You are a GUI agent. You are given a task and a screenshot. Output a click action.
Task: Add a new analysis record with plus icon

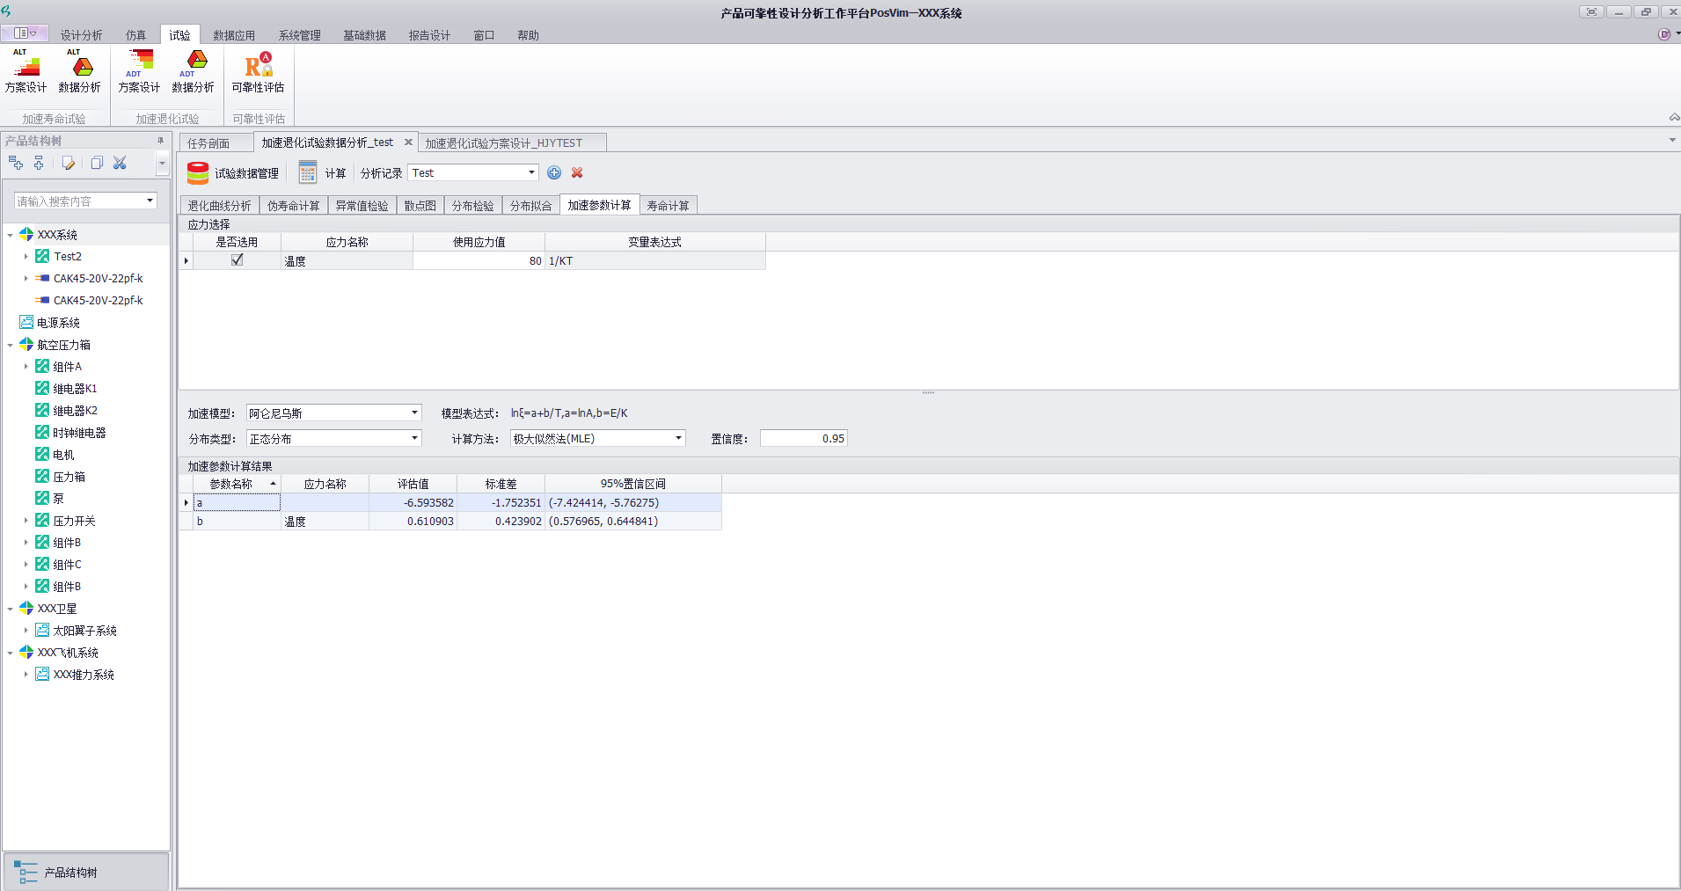[554, 173]
